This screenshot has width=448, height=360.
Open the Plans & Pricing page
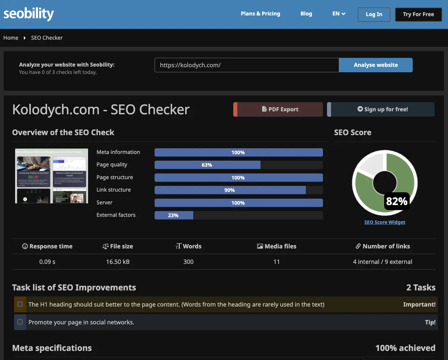point(260,14)
